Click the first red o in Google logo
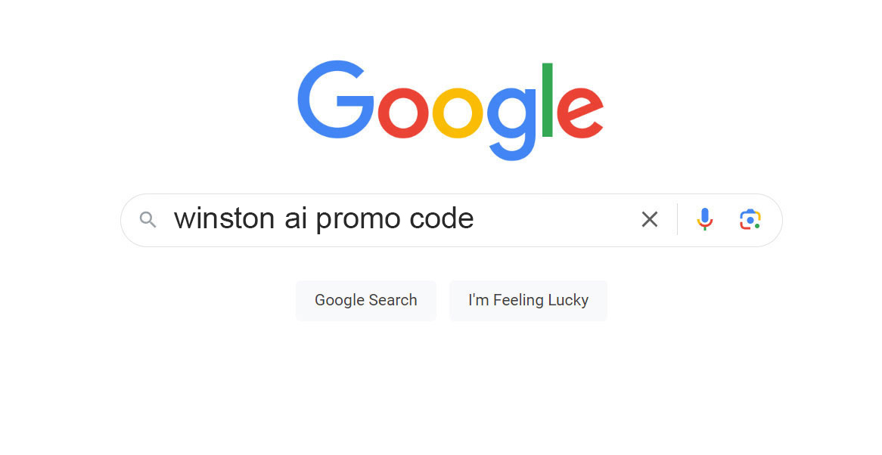The width and height of the screenshot is (882, 455). [x=403, y=113]
